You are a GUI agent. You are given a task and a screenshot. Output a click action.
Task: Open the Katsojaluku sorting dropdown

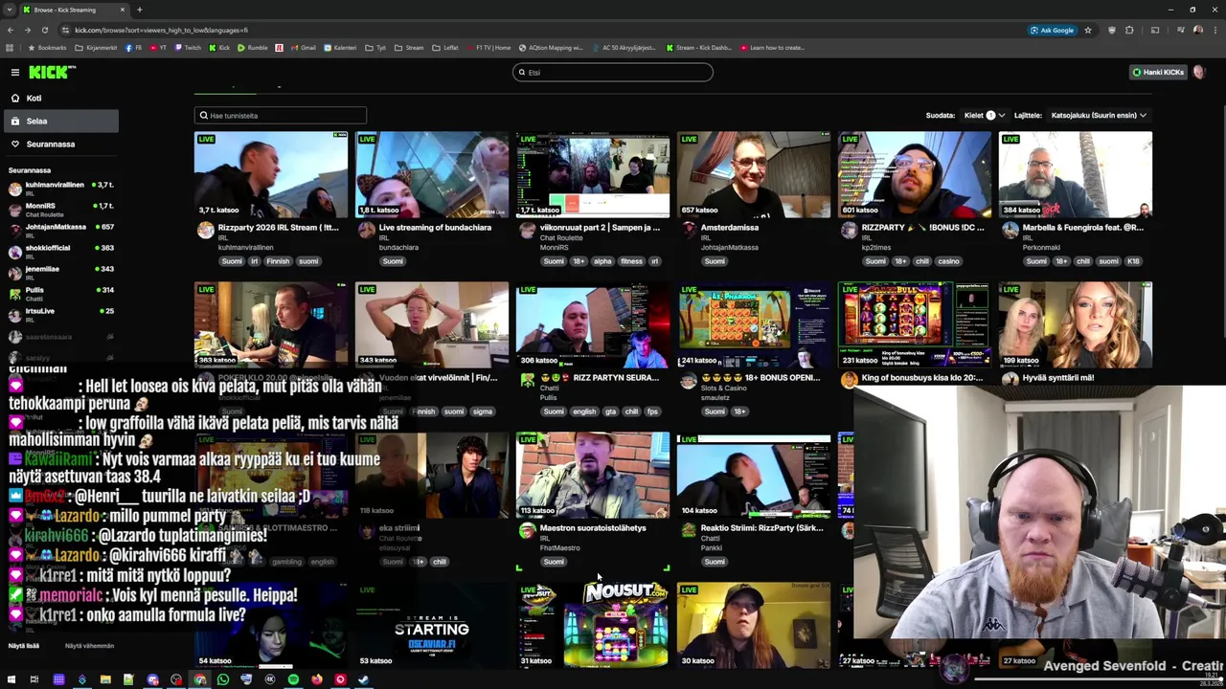pyautogui.click(x=1098, y=115)
